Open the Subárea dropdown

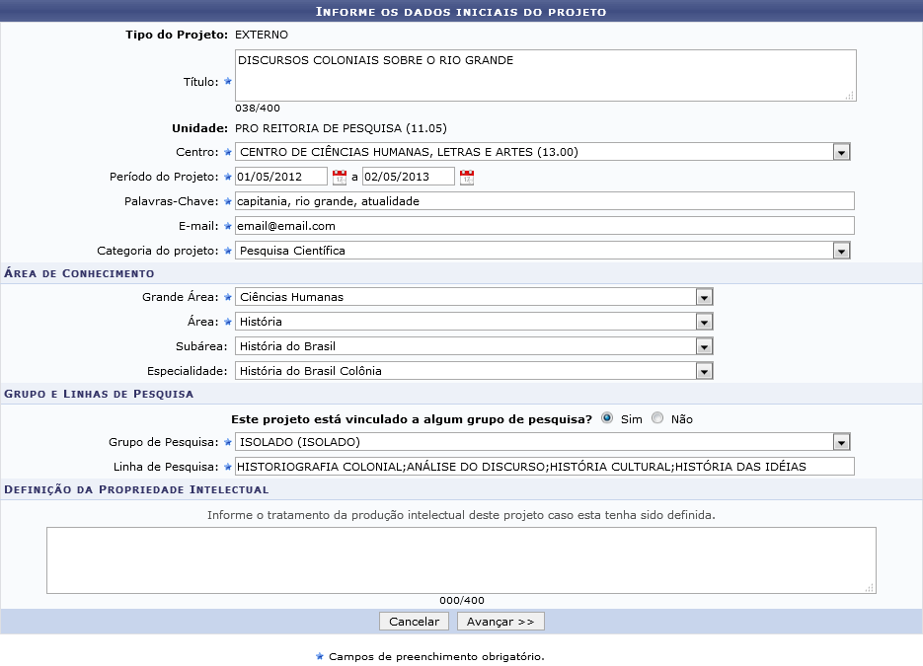coord(704,345)
